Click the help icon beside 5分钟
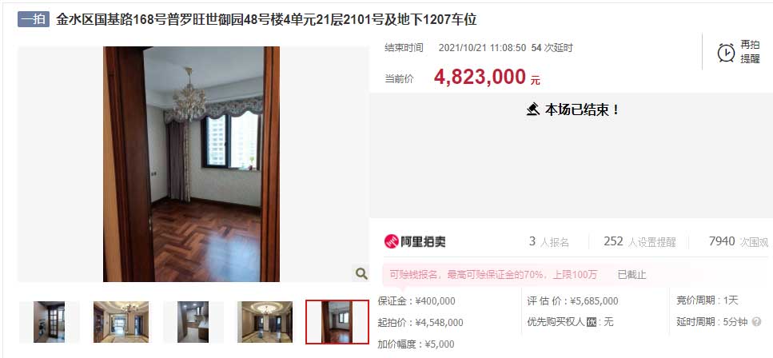The height and width of the screenshot is (358, 773). pos(756,322)
